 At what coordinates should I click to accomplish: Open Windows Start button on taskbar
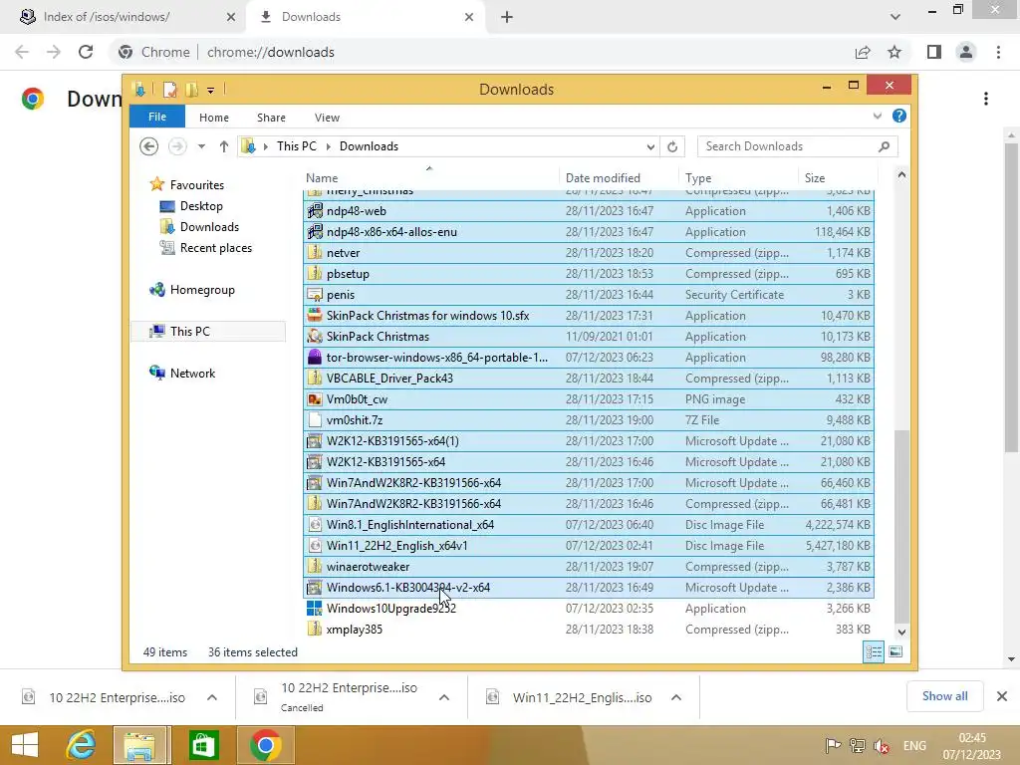pos(25,745)
